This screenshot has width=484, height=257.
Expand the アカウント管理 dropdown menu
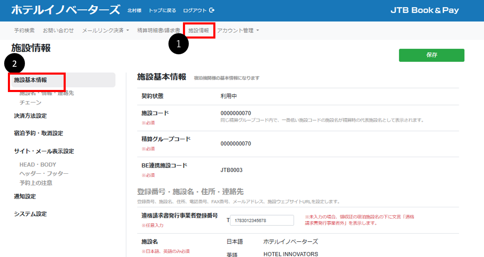point(238,31)
